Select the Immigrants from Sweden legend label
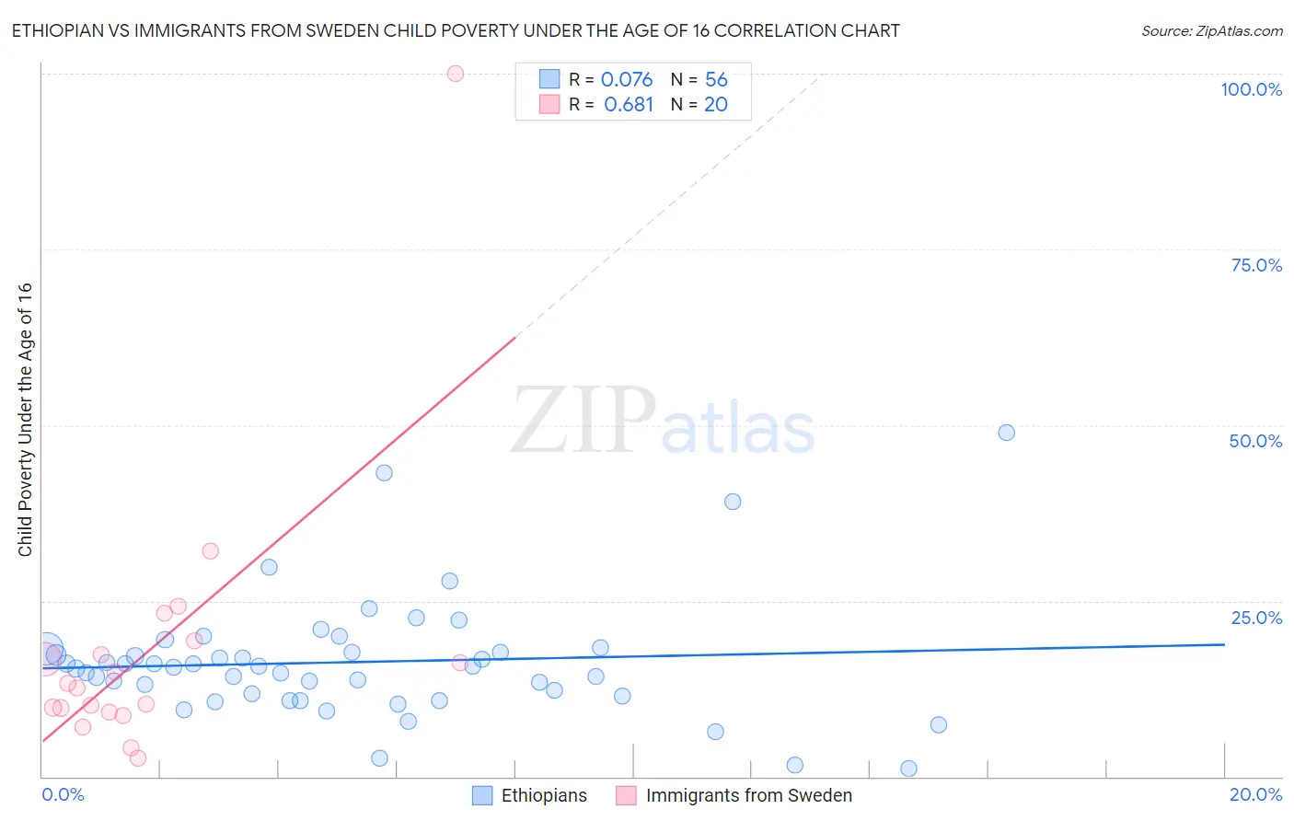 pyautogui.click(x=749, y=795)
